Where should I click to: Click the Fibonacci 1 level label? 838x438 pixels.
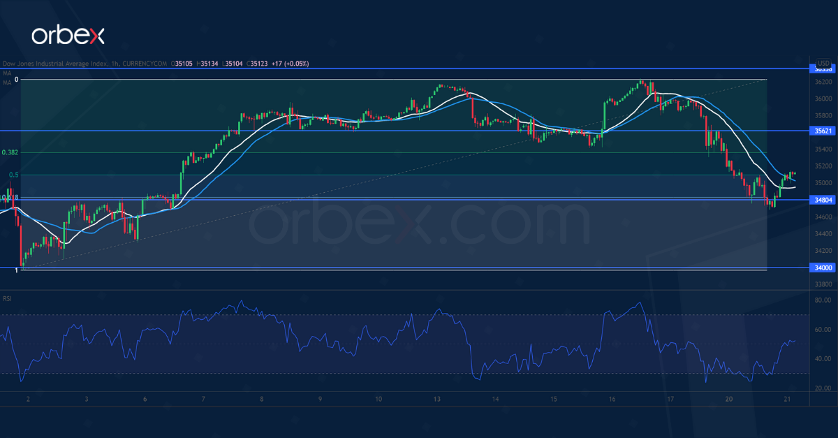tap(16, 270)
